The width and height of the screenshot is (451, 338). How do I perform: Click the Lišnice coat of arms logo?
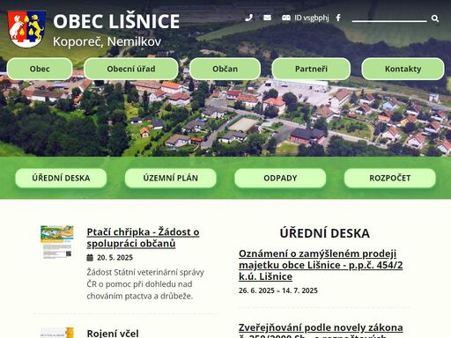click(x=26, y=29)
